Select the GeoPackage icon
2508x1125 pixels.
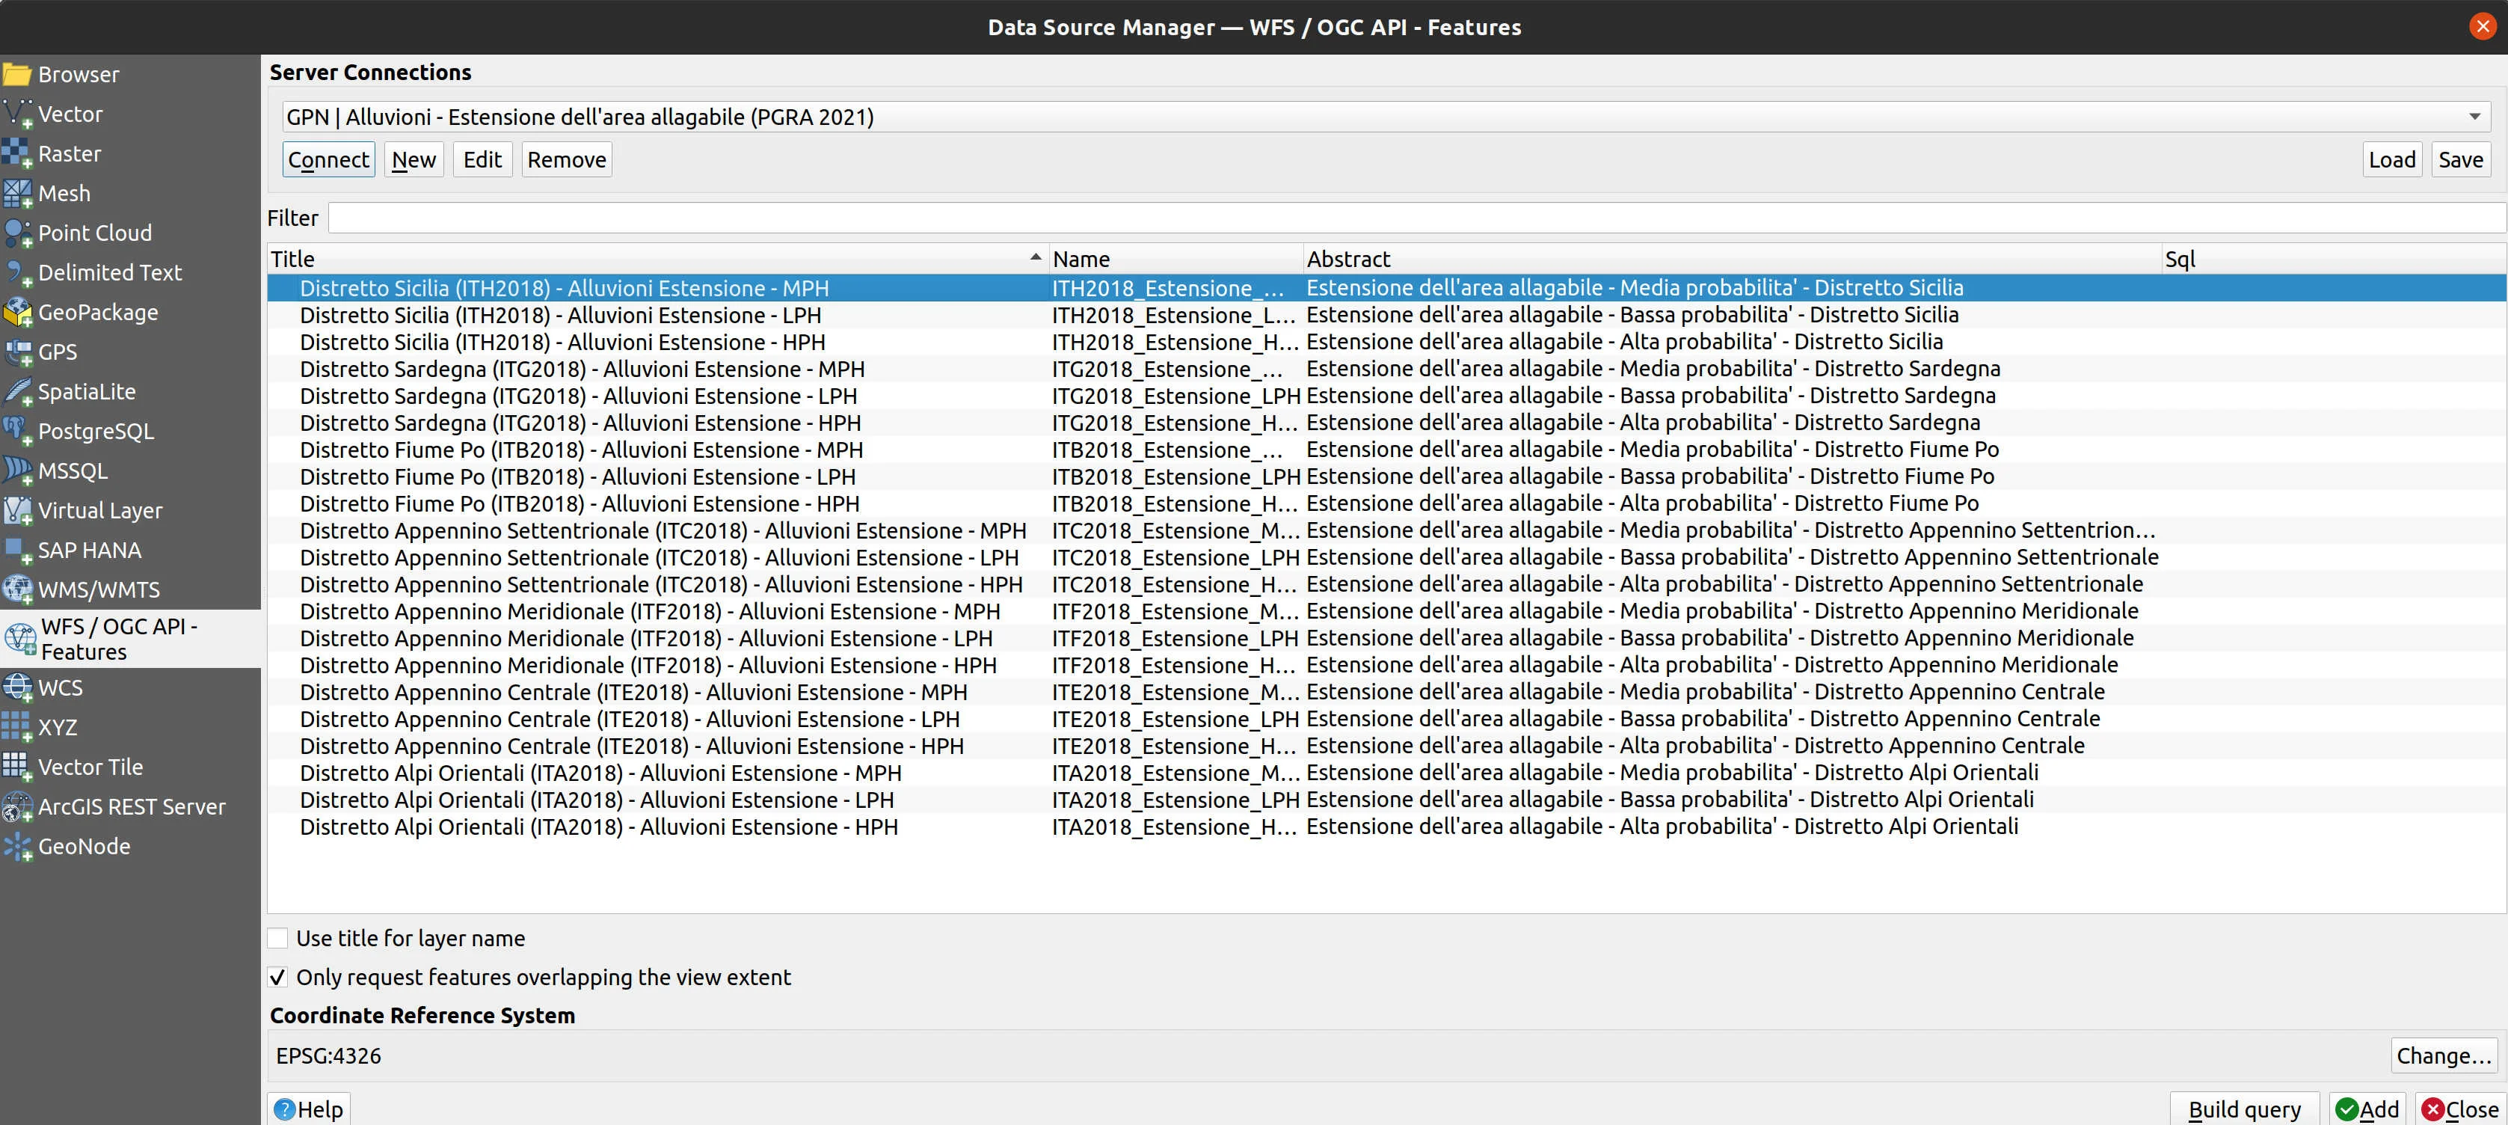pyautogui.click(x=17, y=313)
